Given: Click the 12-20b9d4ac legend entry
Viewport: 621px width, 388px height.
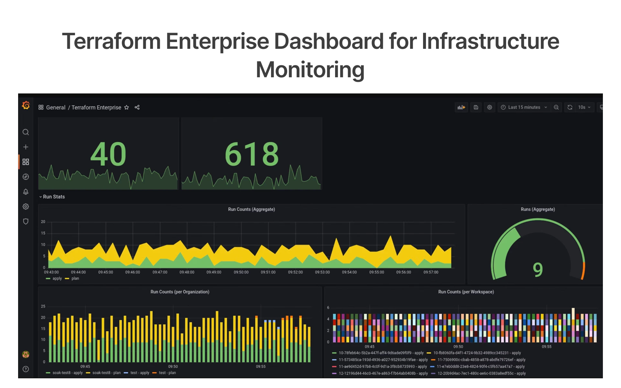Looking at the screenshot, I should pyautogui.click(x=479, y=373).
